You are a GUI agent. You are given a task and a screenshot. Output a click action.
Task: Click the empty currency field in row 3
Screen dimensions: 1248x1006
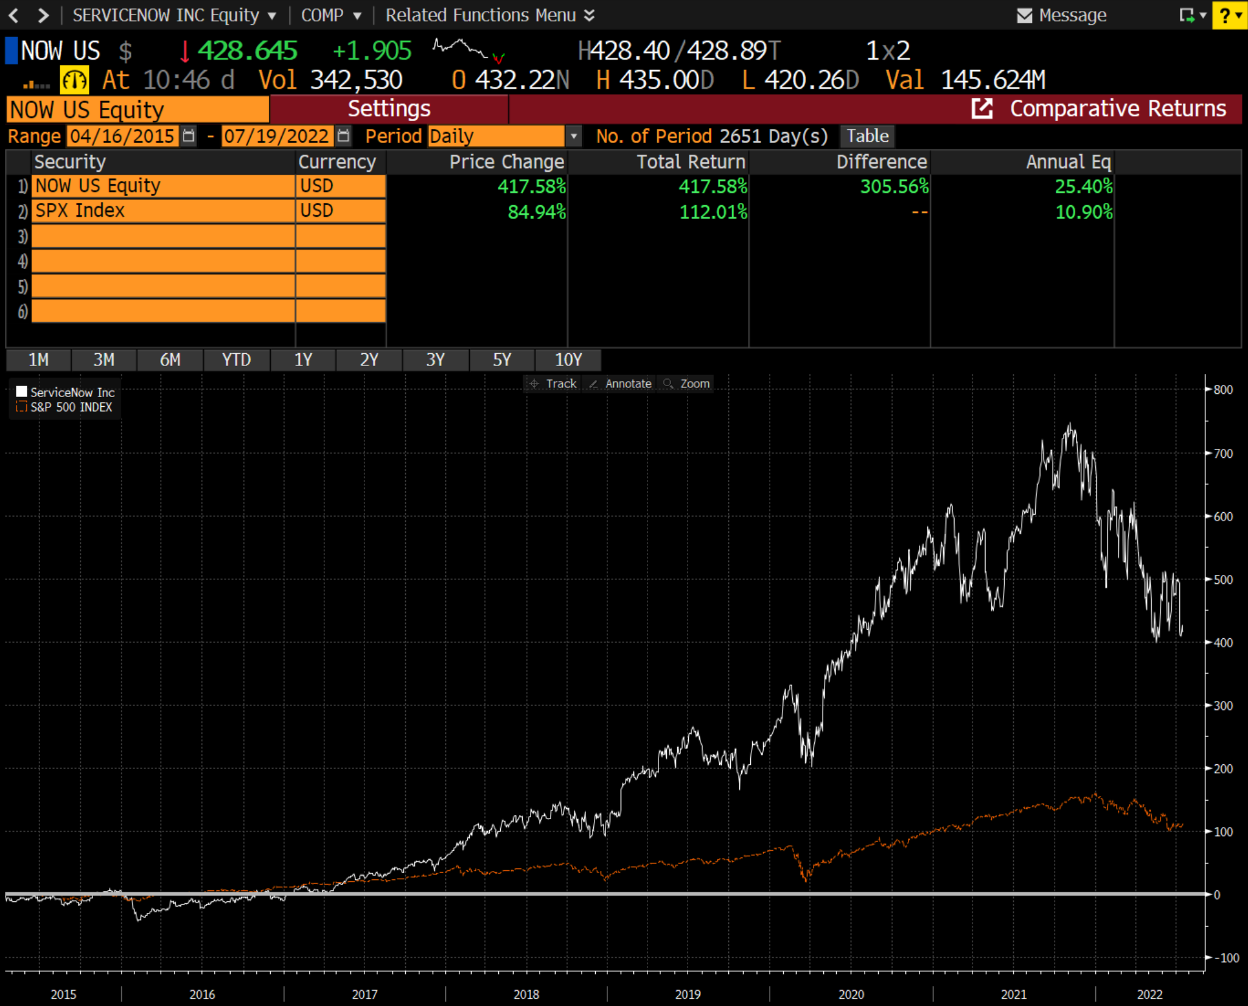coord(341,236)
